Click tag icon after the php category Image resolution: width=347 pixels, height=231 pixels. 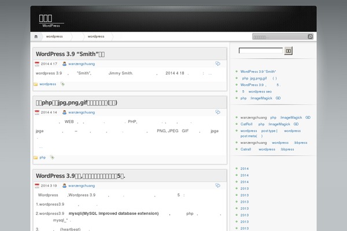tap(52, 158)
